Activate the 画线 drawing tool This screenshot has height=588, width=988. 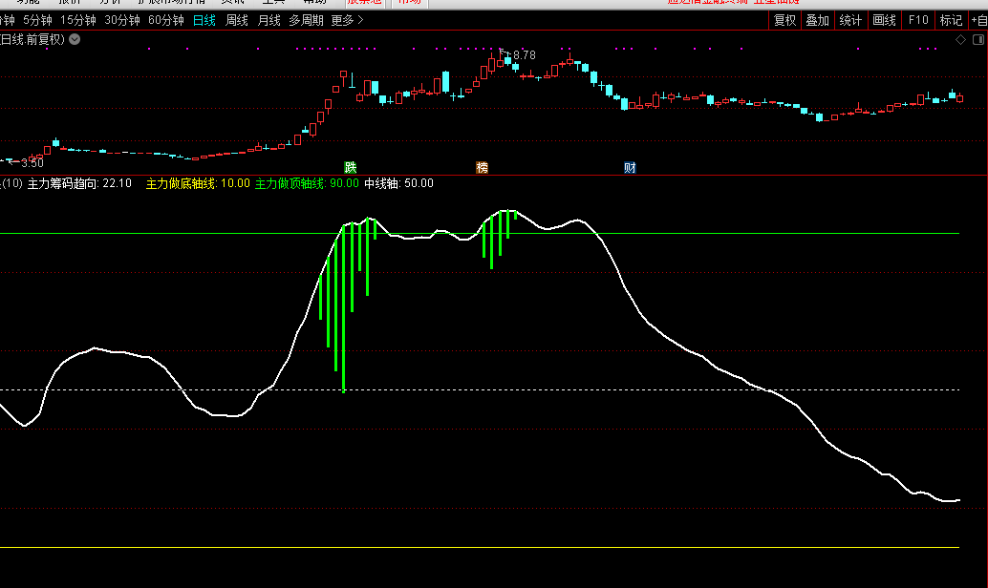point(885,20)
